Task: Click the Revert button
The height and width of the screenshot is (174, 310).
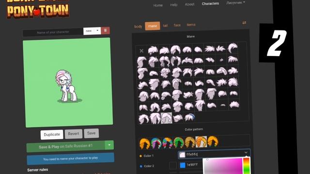Action: point(74,134)
